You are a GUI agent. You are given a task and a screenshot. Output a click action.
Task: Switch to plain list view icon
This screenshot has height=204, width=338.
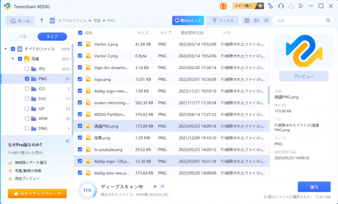pyautogui.click(x=266, y=20)
